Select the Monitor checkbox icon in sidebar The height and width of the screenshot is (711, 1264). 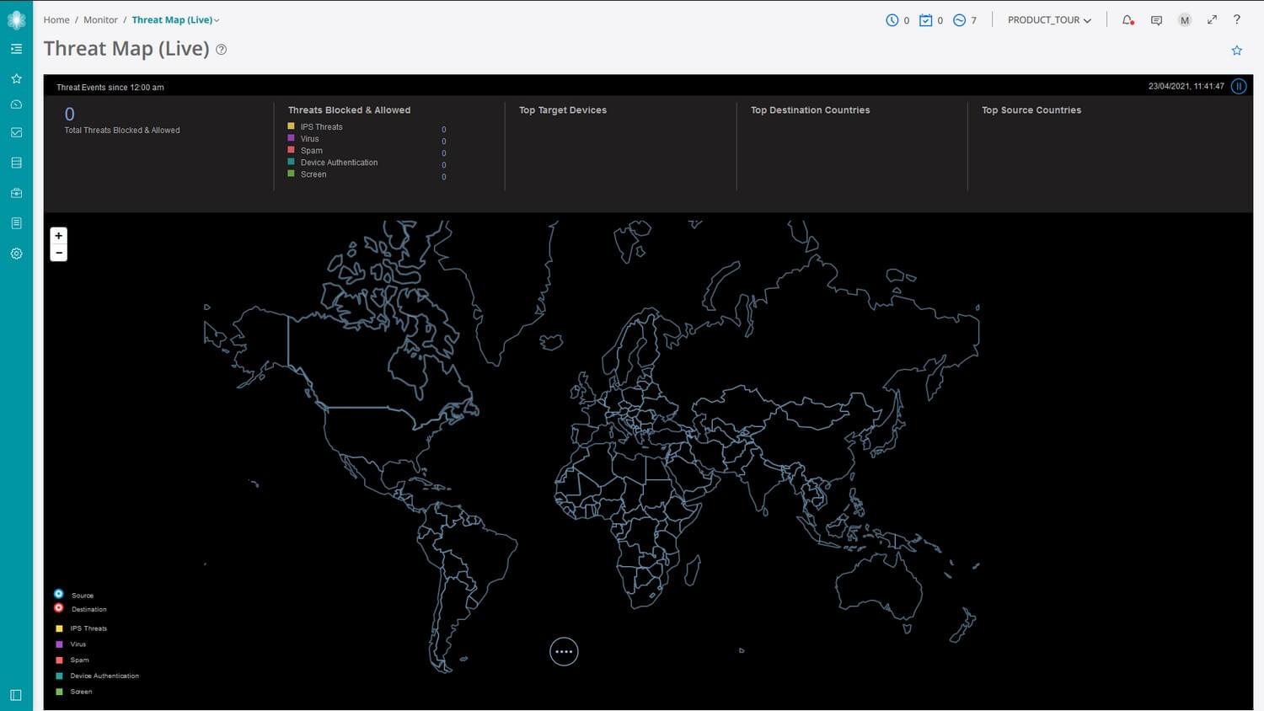pyautogui.click(x=15, y=132)
